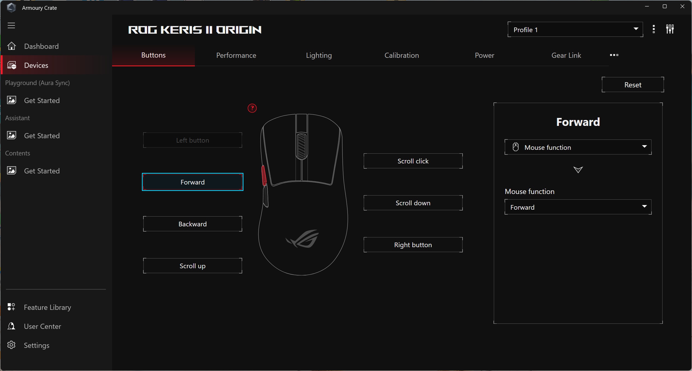
Task: Show more tabs via three-dot overflow
Action: 614,55
